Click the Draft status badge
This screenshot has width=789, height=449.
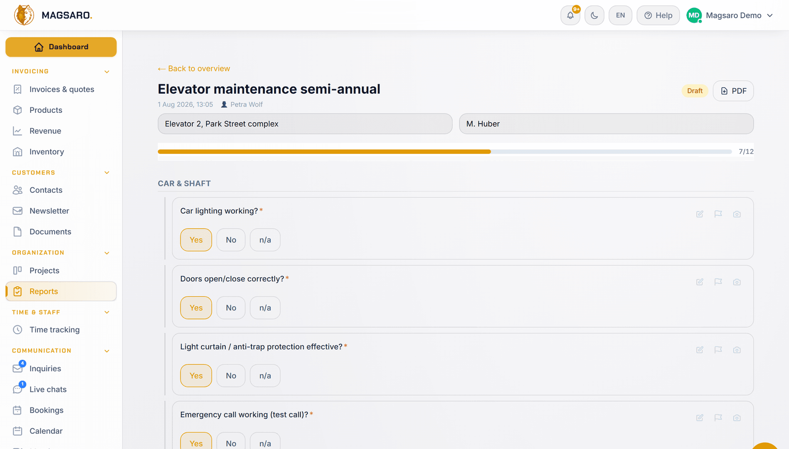tap(695, 91)
